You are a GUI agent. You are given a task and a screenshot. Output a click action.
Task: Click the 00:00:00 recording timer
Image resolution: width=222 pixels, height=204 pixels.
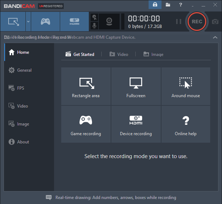144,19
